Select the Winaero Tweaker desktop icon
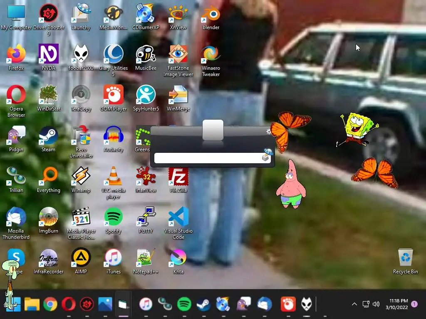This screenshot has height=319, width=426. pos(211,60)
